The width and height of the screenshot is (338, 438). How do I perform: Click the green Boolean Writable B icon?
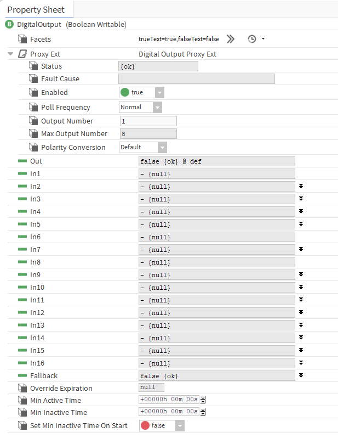point(9,24)
